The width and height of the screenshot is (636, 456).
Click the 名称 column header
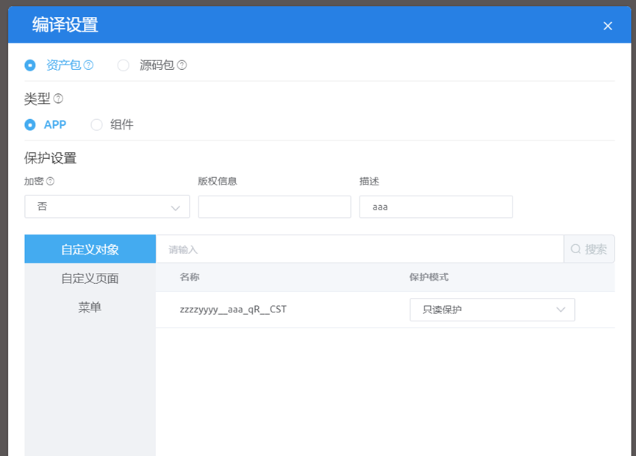pyautogui.click(x=190, y=277)
